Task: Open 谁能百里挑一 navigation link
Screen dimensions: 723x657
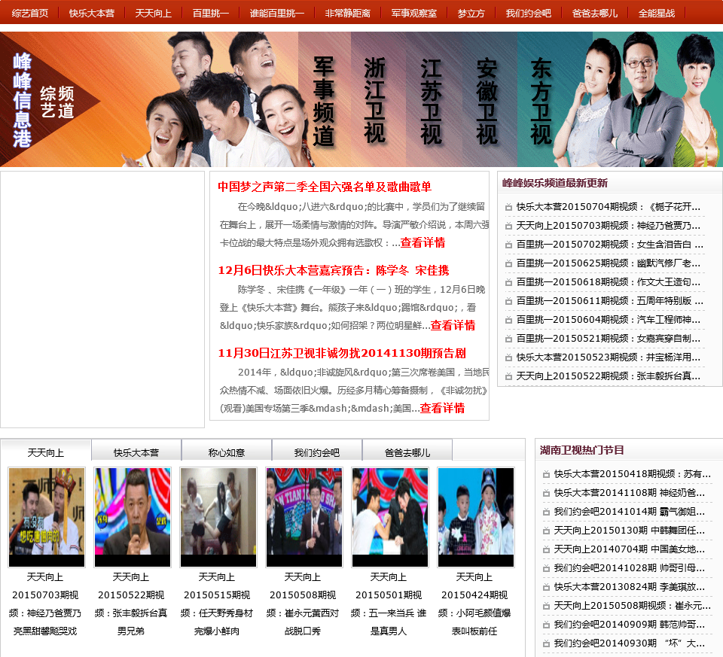Action: coord(277,14)
